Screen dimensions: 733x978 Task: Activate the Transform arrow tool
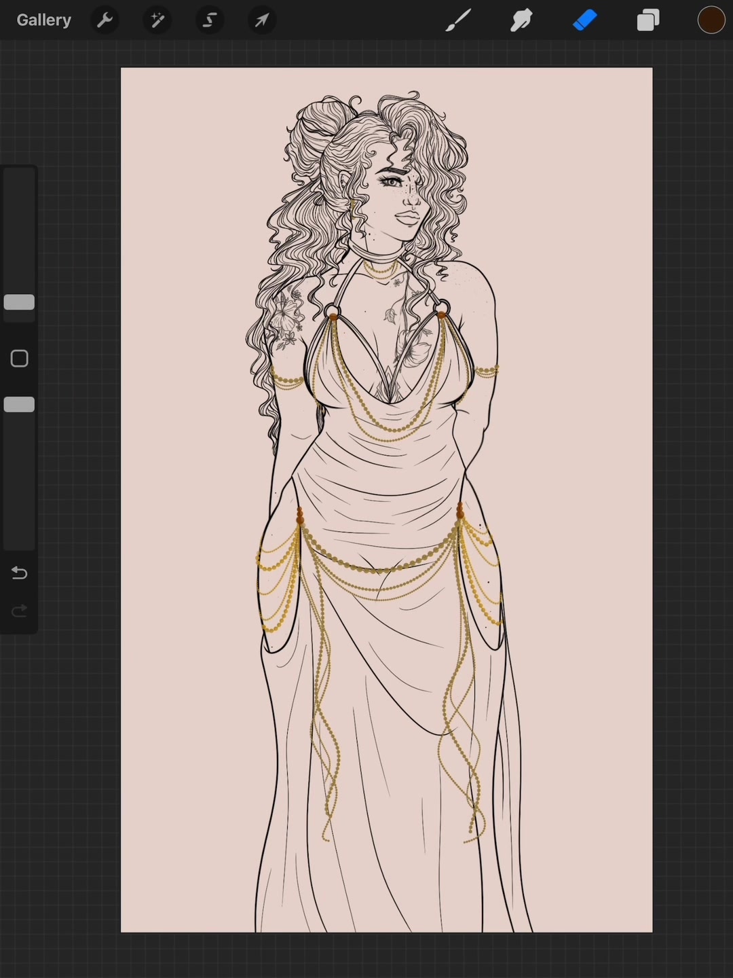[262, 20]
